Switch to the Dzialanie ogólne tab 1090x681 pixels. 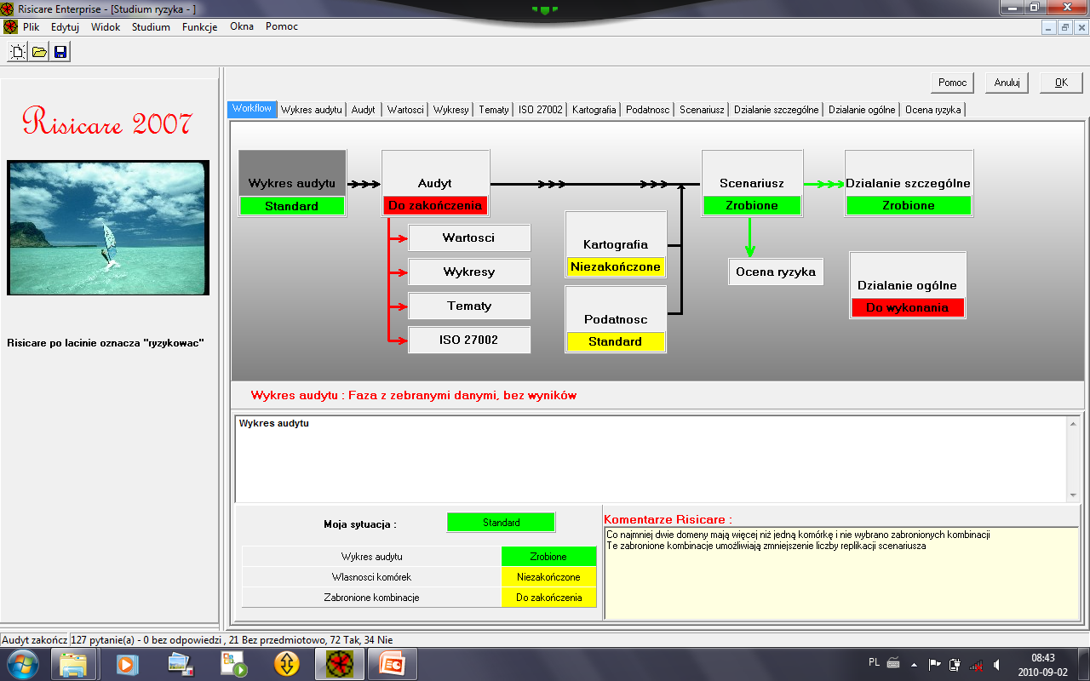tap(862, 110)
